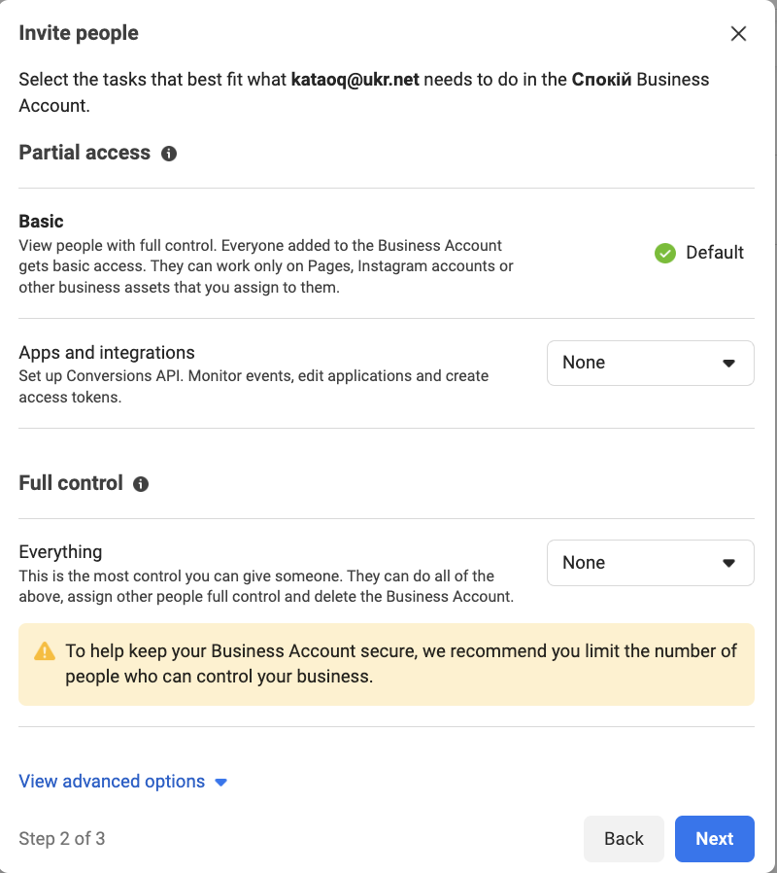Click the Basic access title
777x873 pixels.
click(41, 222)
